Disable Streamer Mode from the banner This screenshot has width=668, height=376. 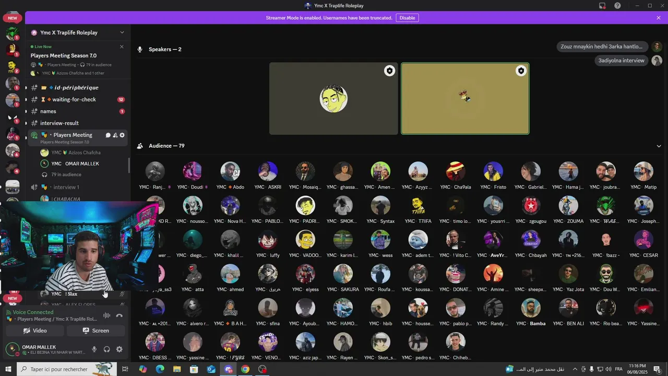[407, 18]
